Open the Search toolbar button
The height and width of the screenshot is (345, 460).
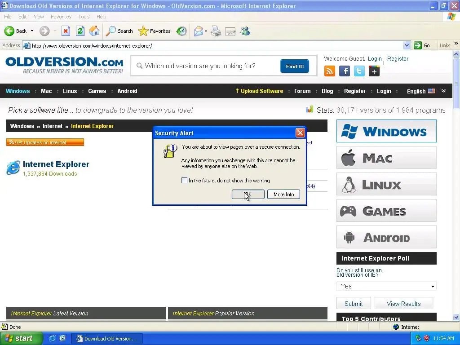click(x=119, y=31)
